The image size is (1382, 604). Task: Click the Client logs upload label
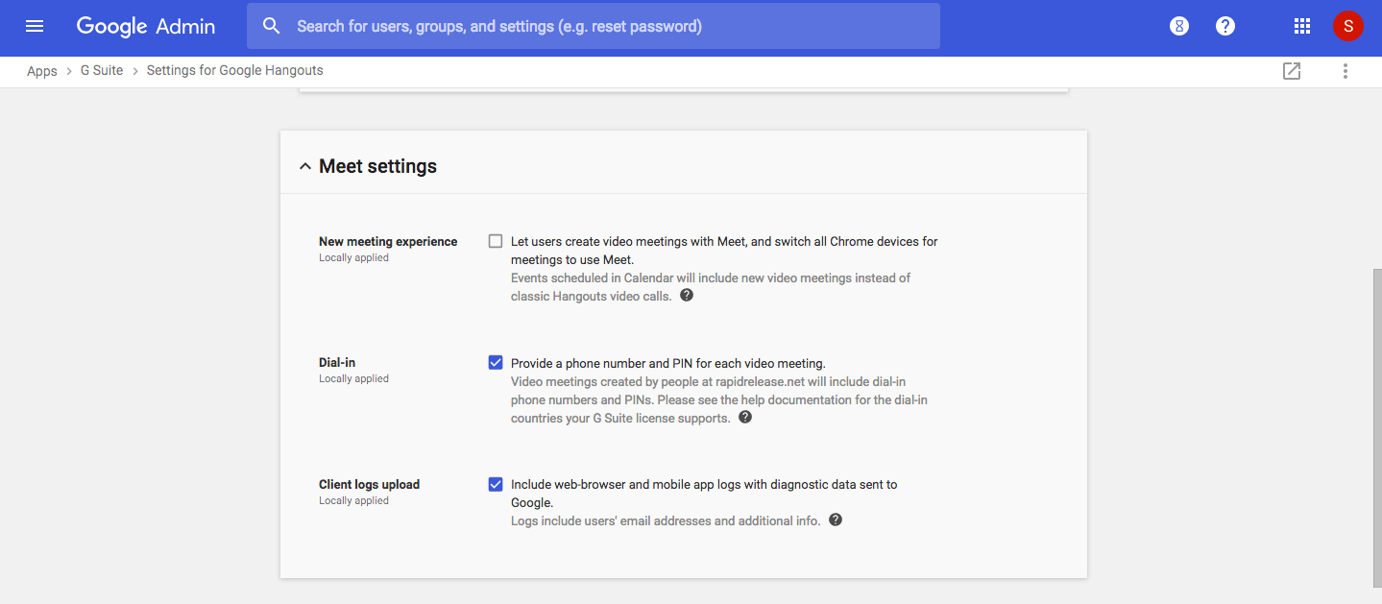[x=370, y=485]
